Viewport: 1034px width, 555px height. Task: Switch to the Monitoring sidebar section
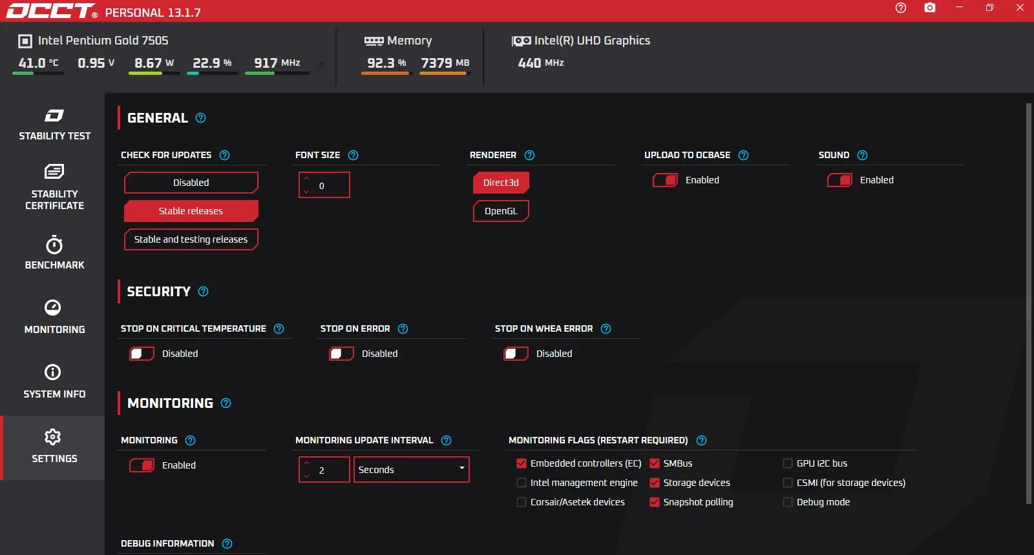tap(54, 317)
